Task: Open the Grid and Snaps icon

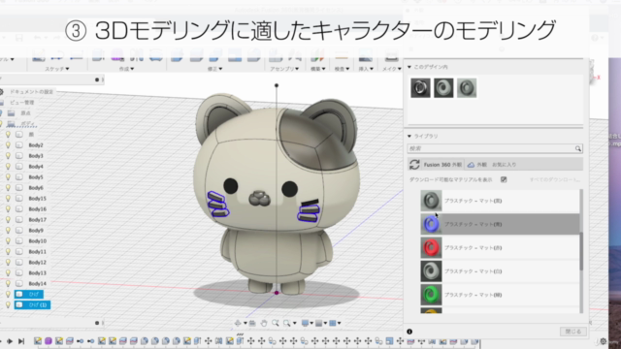Action: pos(319,323)
